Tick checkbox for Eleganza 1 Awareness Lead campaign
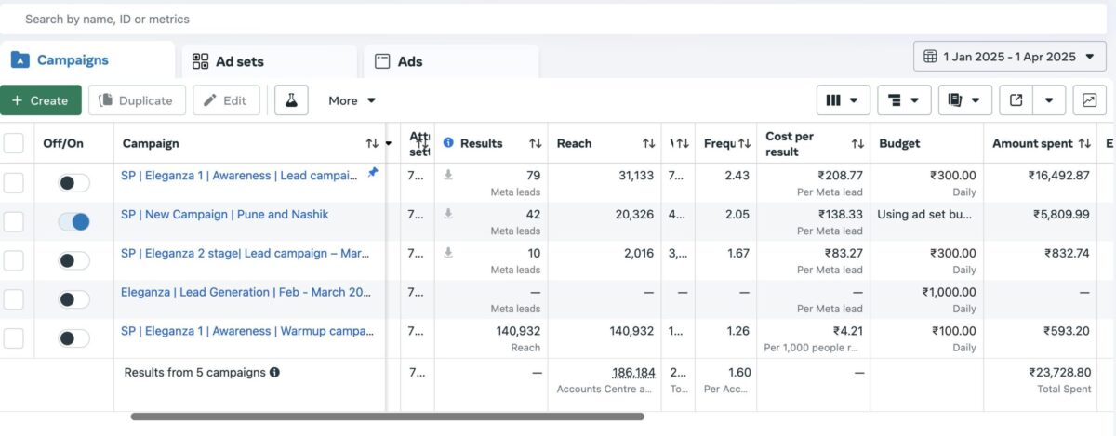 [14, 182]
